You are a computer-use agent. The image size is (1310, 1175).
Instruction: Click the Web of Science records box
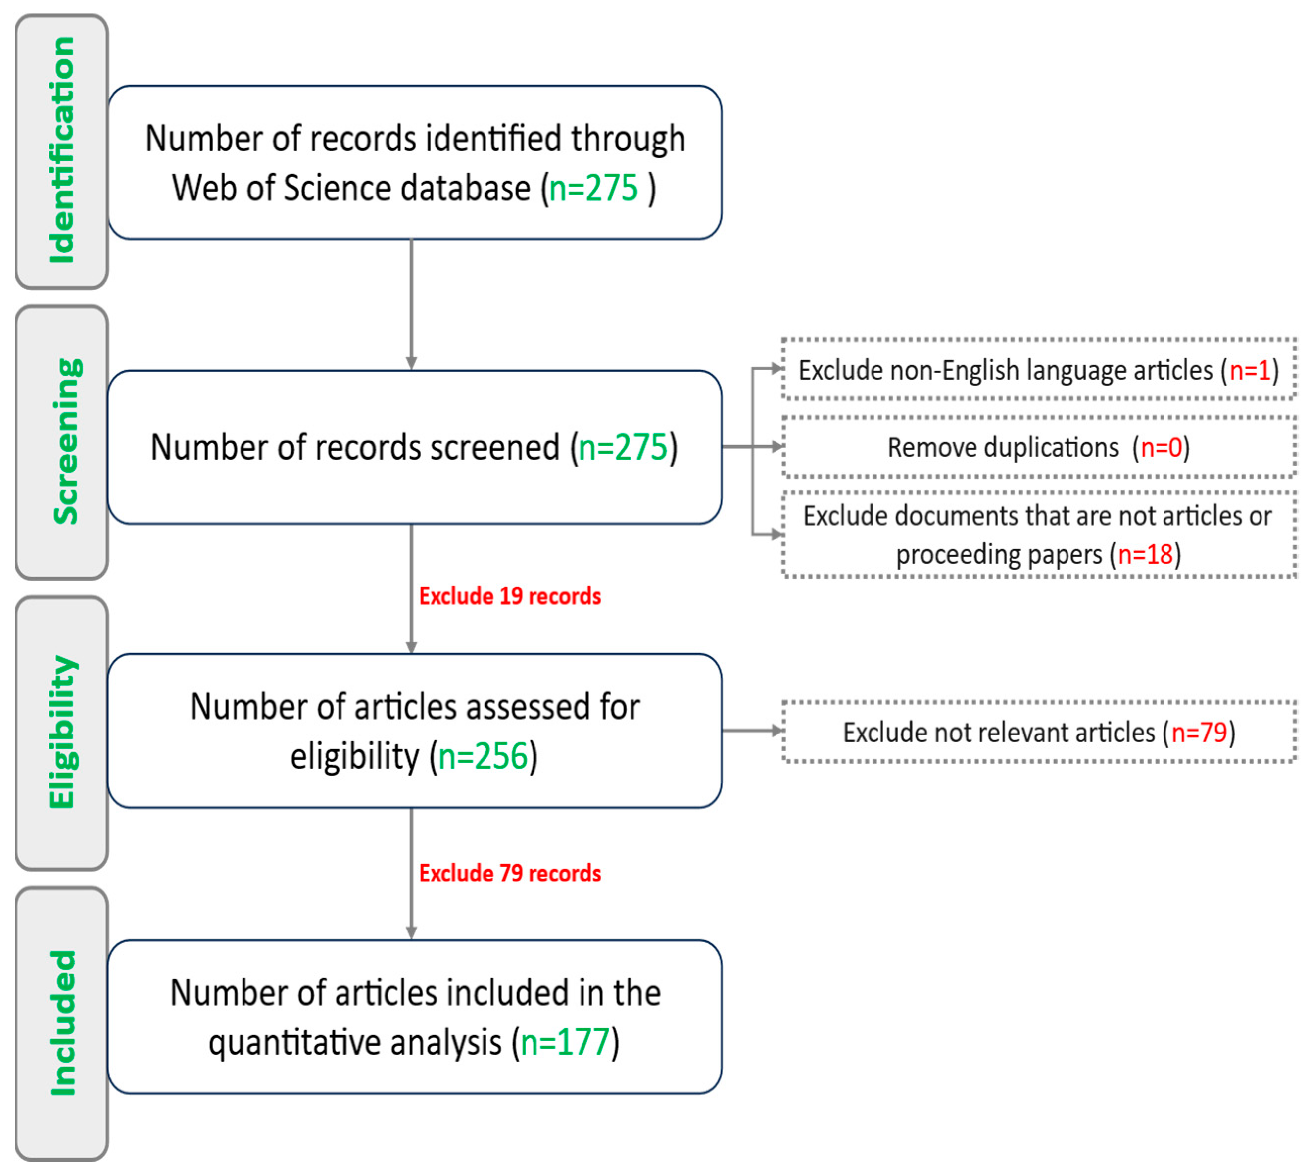point(415,162)
